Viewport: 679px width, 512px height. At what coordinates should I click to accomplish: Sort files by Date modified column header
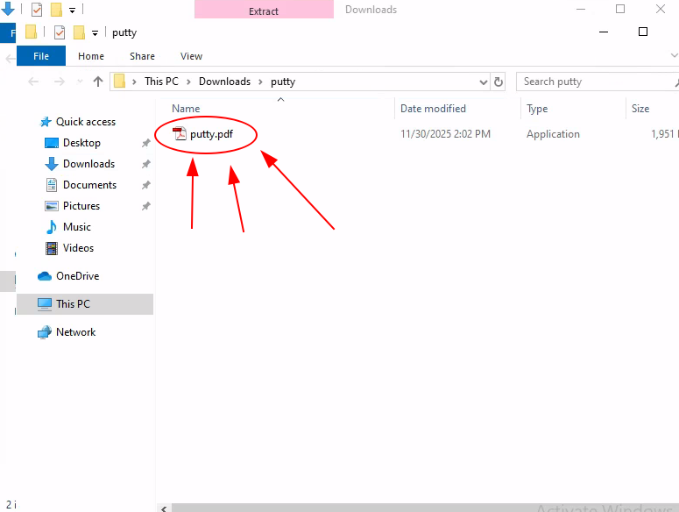click(433, 109)
